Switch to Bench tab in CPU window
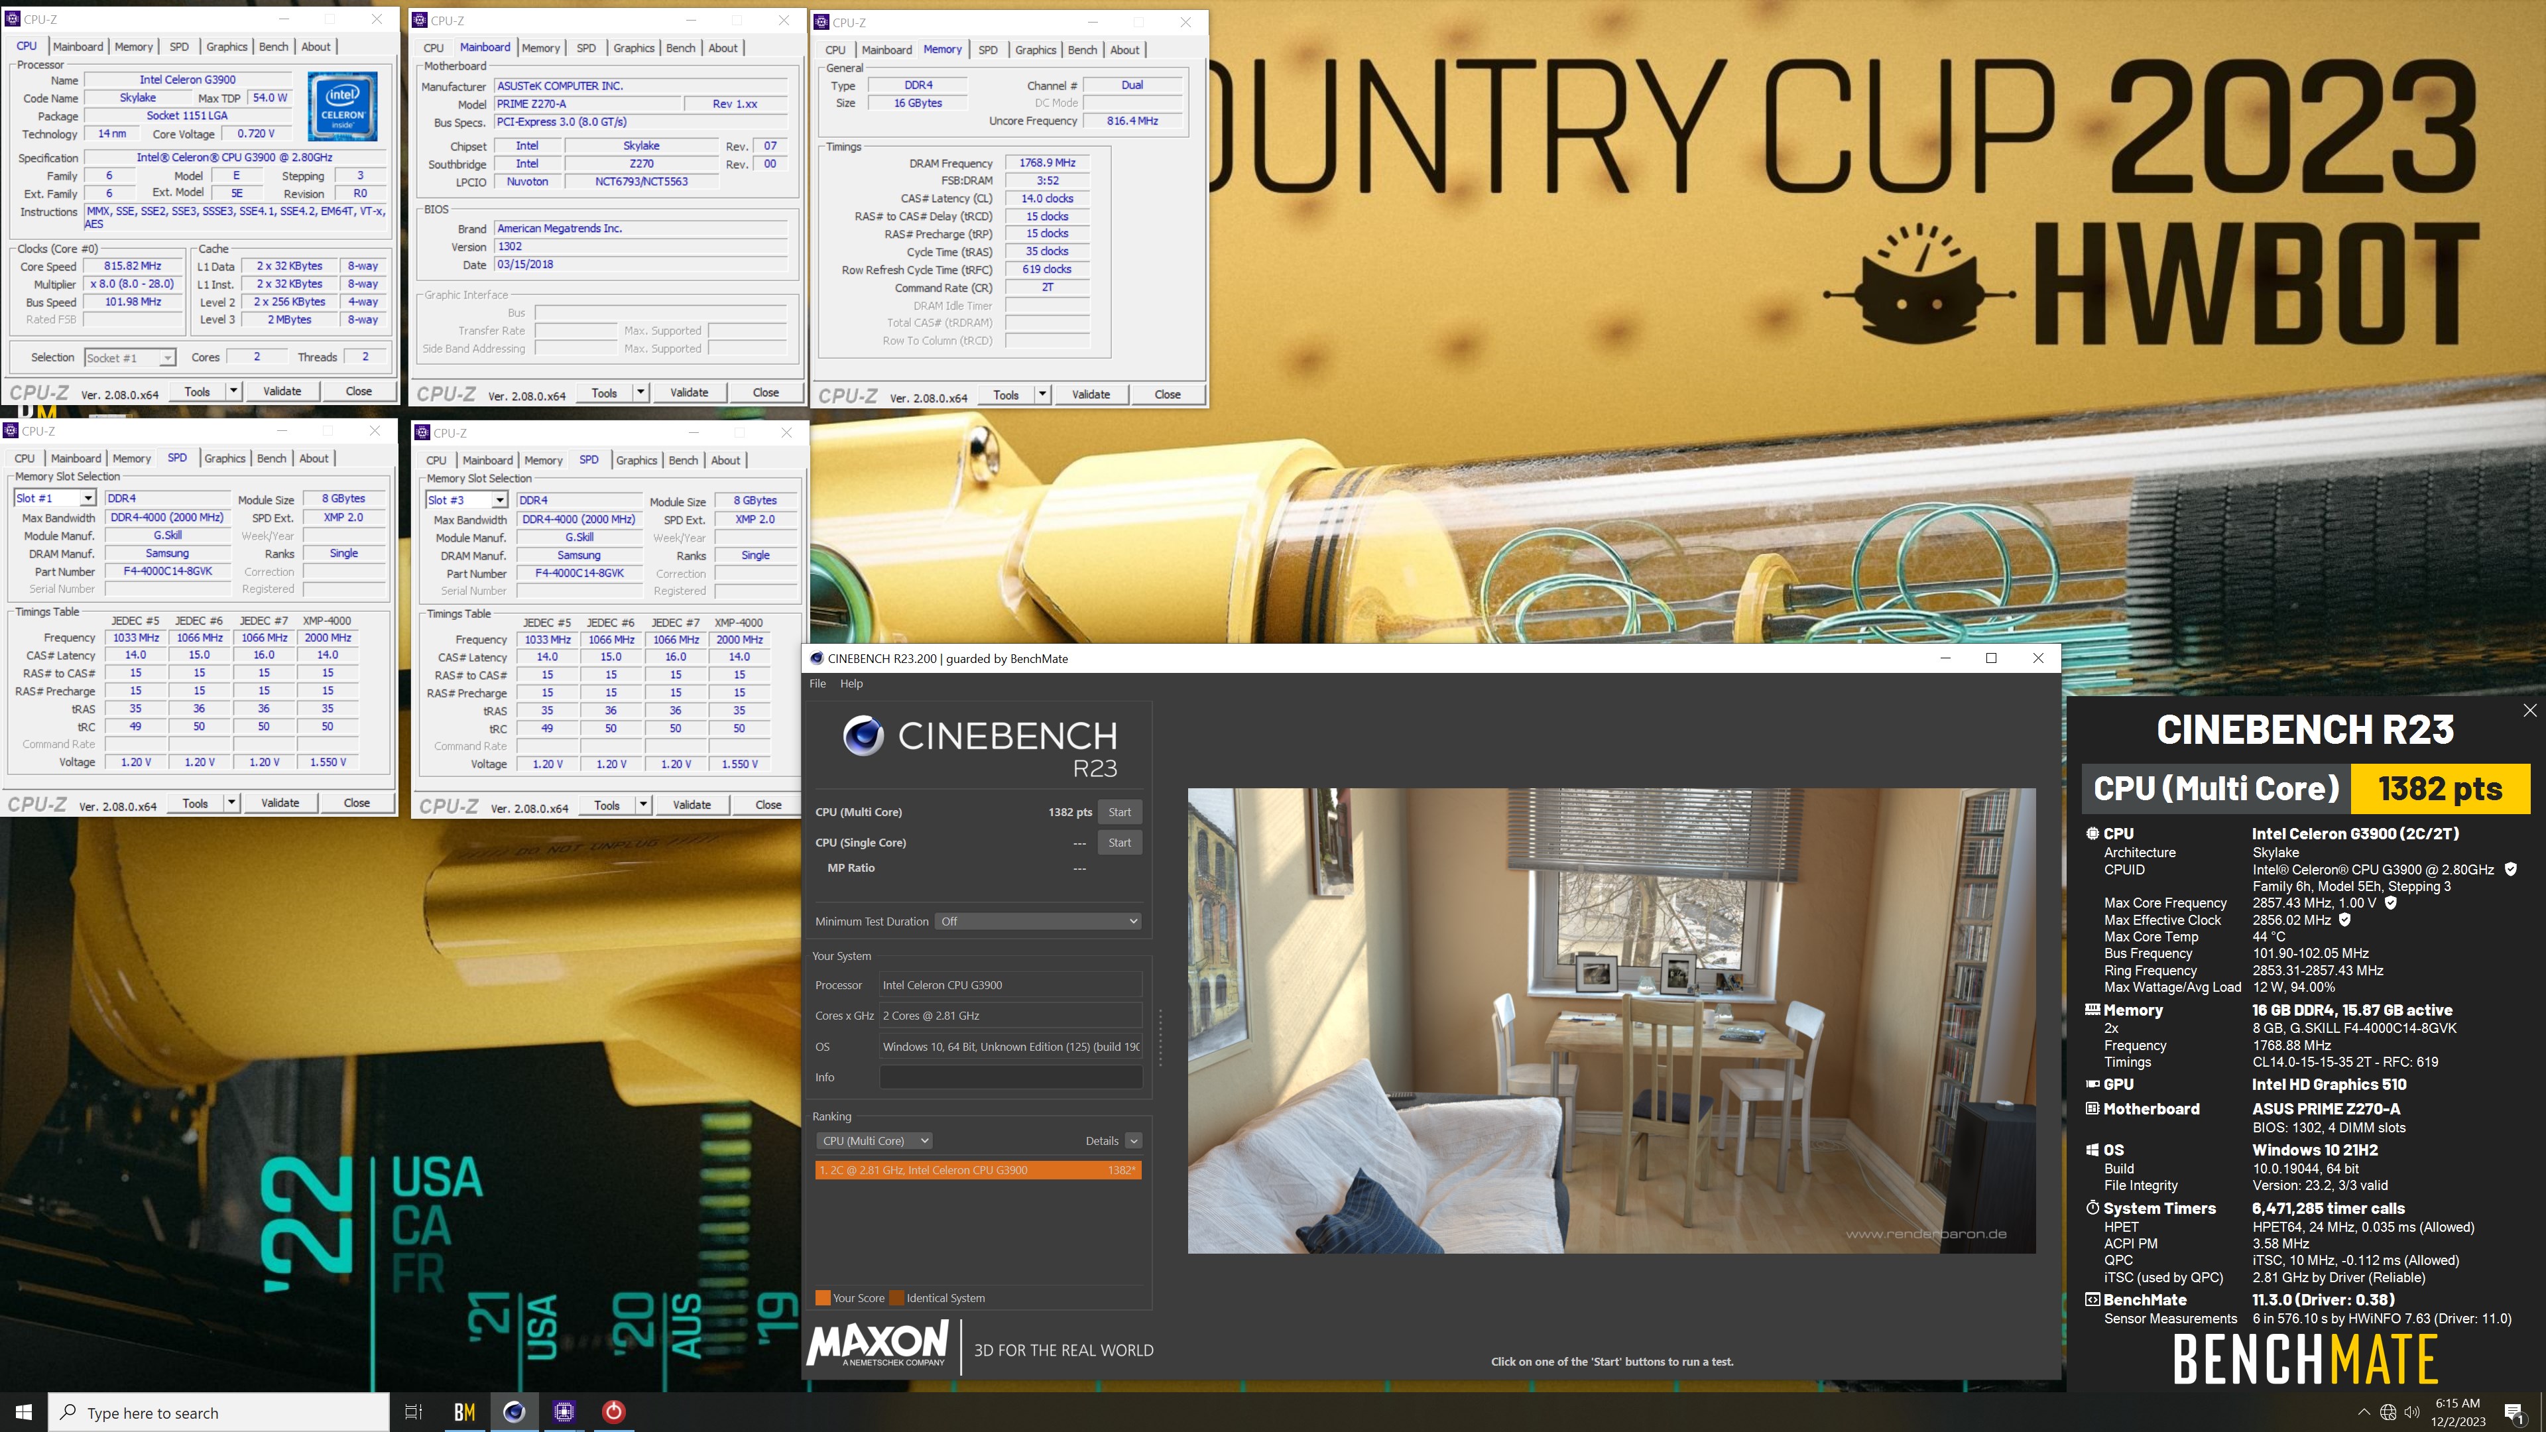 coord(274,46)
